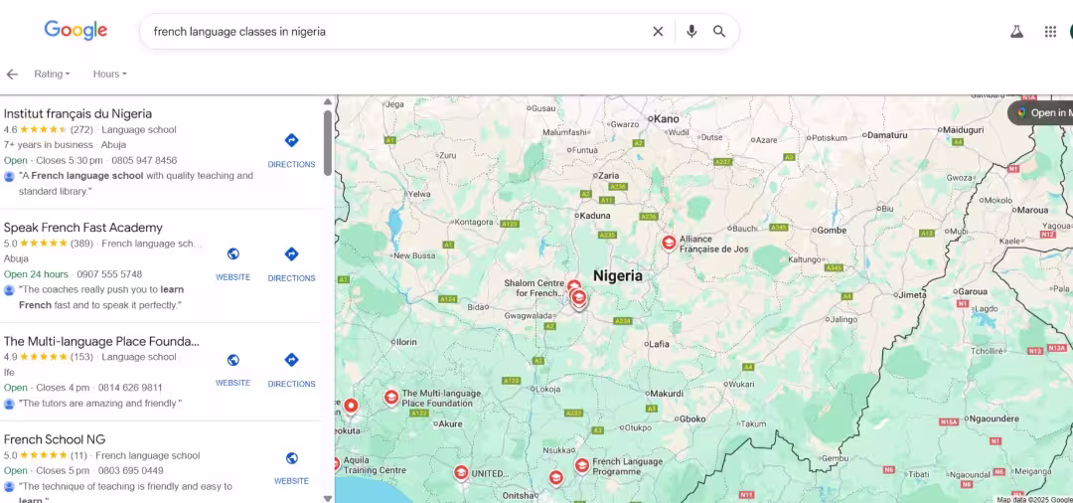Viewport: 1073px width, 503px height.
Task: Select the red circle pin near Abeokuta
Action: pyautogui.click(x=351, y=407)
